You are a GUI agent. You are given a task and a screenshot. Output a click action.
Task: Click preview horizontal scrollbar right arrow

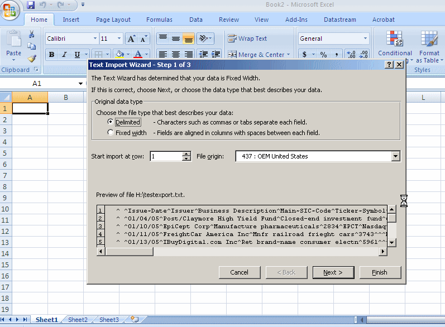383,251
